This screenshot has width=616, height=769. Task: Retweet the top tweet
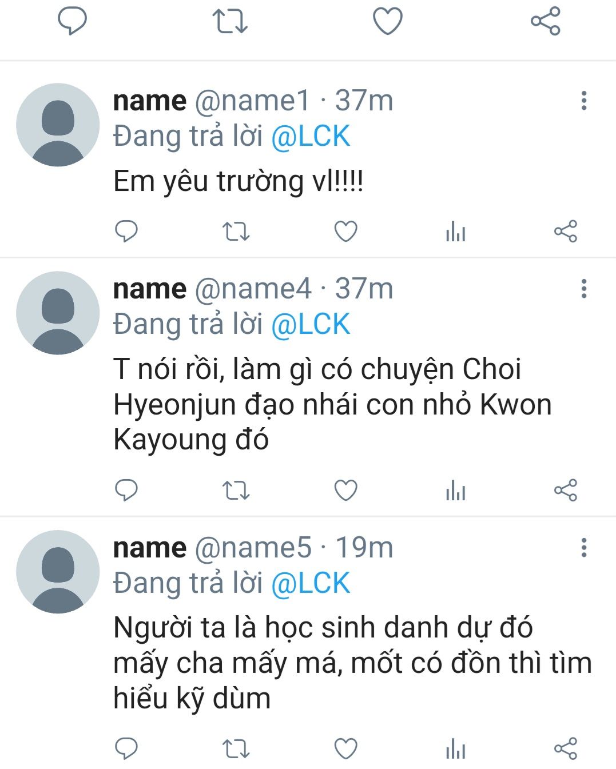click(x=229, y=21)
